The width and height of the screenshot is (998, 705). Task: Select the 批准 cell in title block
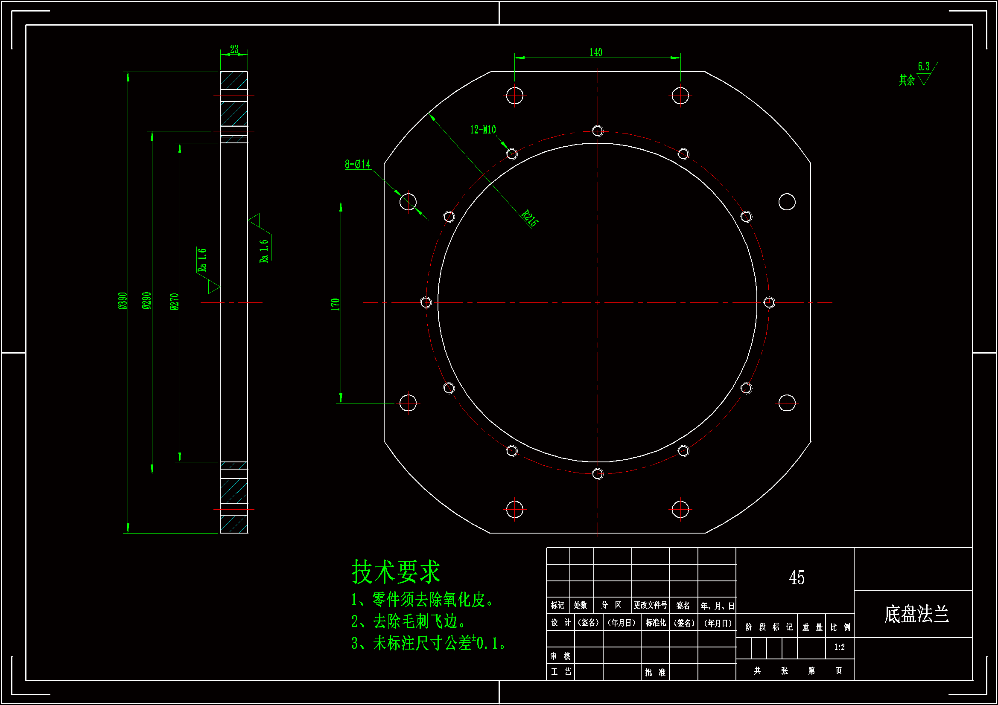655,673
